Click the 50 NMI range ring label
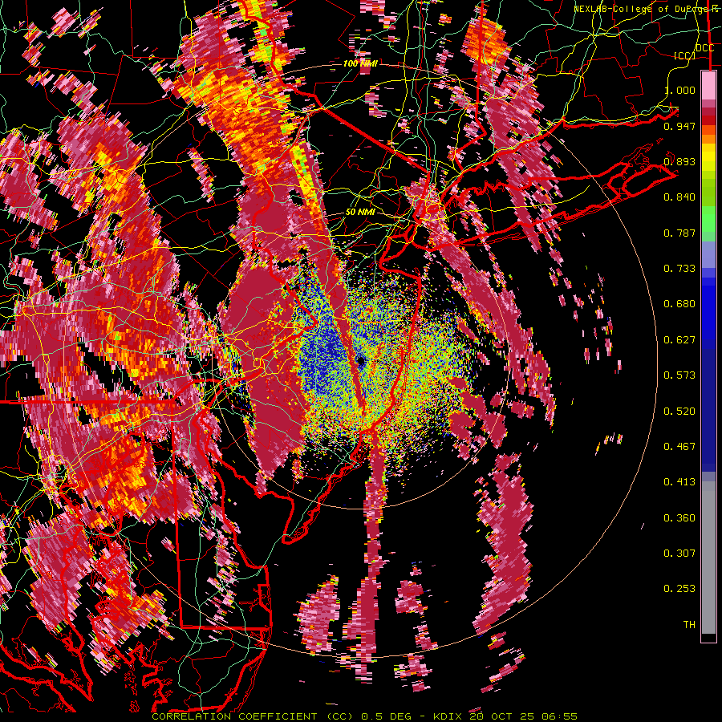The height and width of the screenshot is (722, 722). click(360, 213)
